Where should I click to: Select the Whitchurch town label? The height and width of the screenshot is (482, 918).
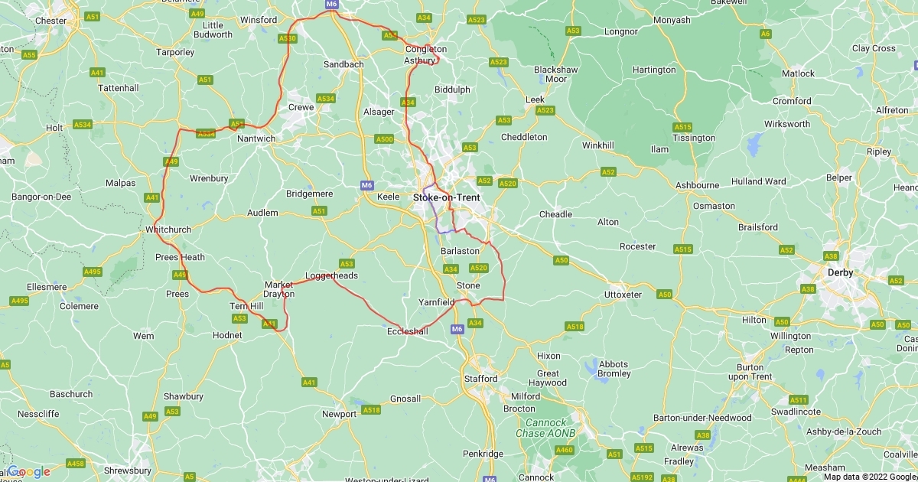tap(168, 230)
